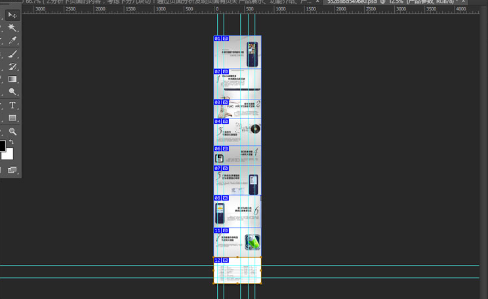Switch to the 66.7% zoom document tab

[x=164, y=2]
